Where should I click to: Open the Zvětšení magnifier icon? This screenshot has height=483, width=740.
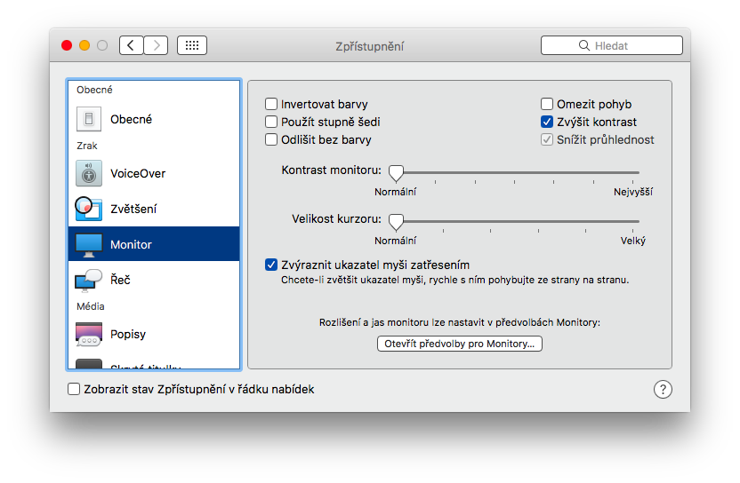click(x=88, y=209)
